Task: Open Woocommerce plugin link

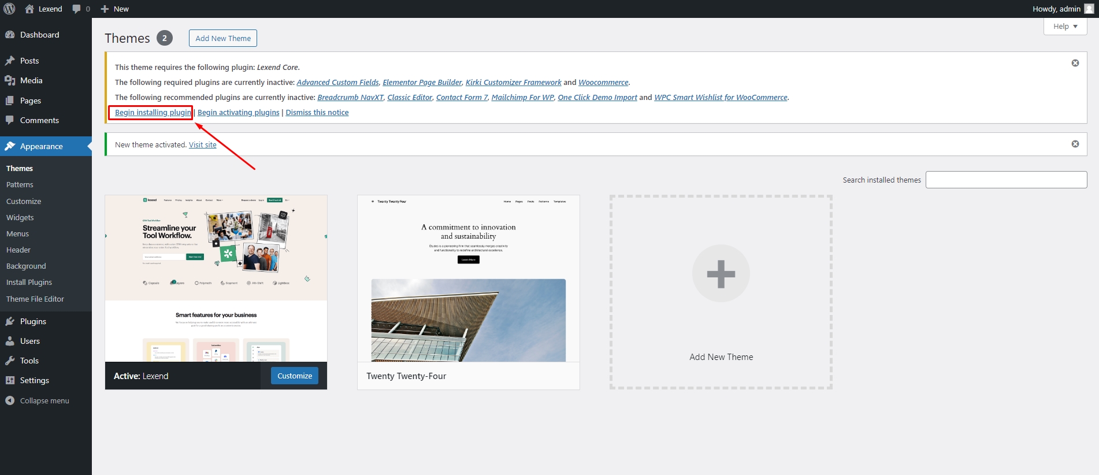Action: [x=603, y=82]
